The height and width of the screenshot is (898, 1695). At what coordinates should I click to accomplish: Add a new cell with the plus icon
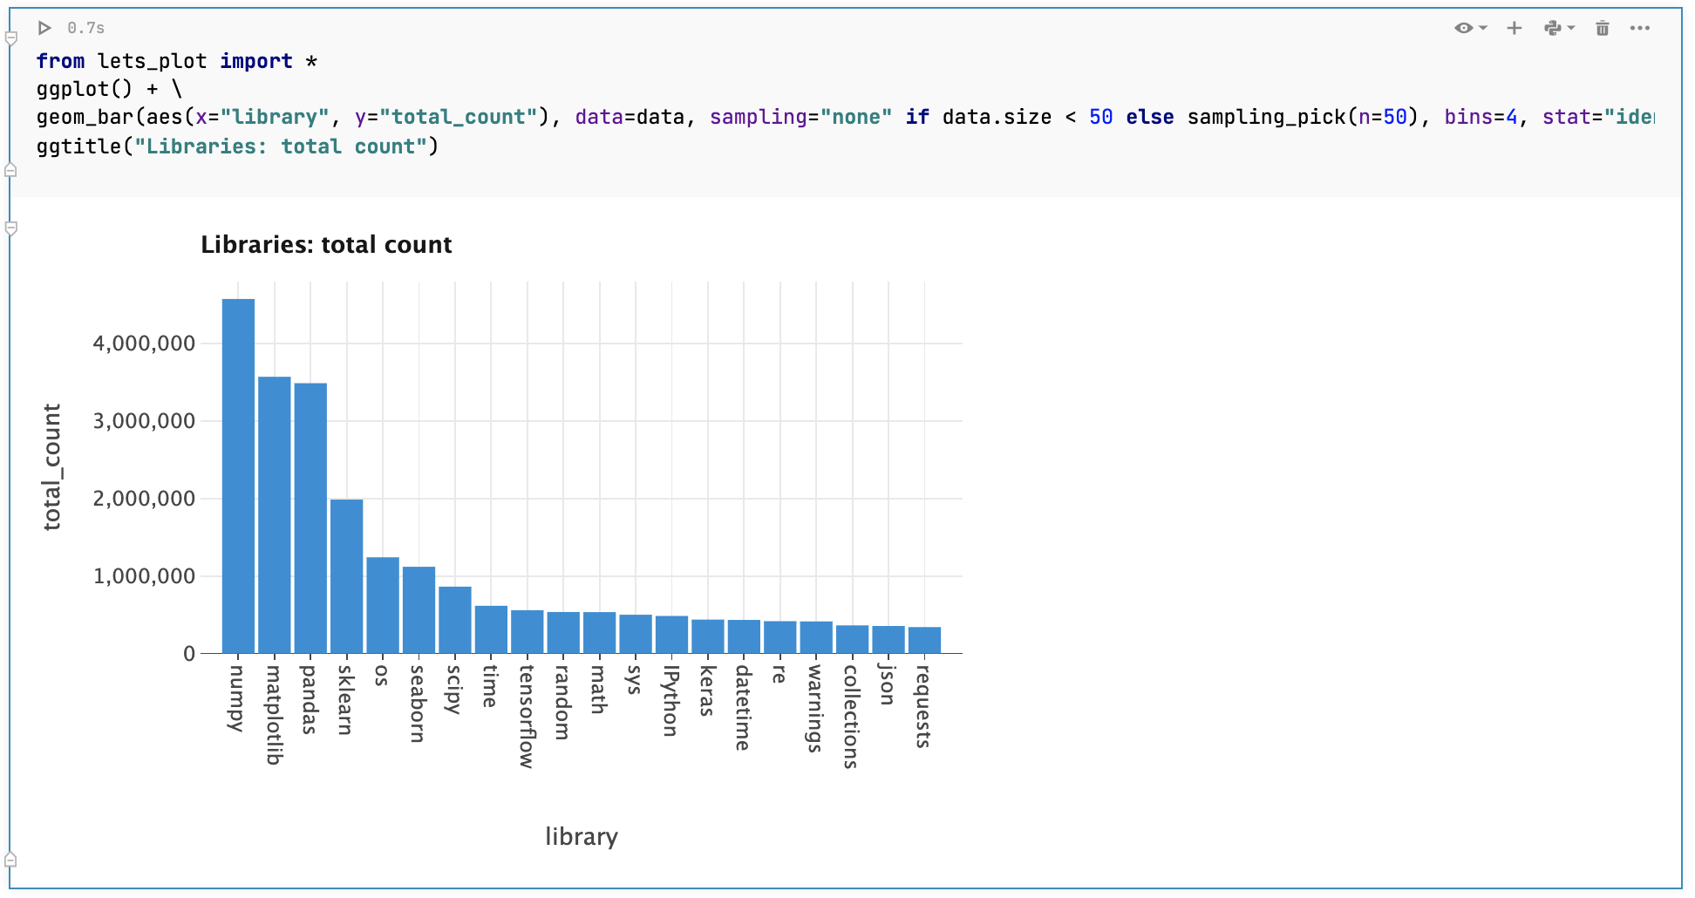tap(1514, 28)
